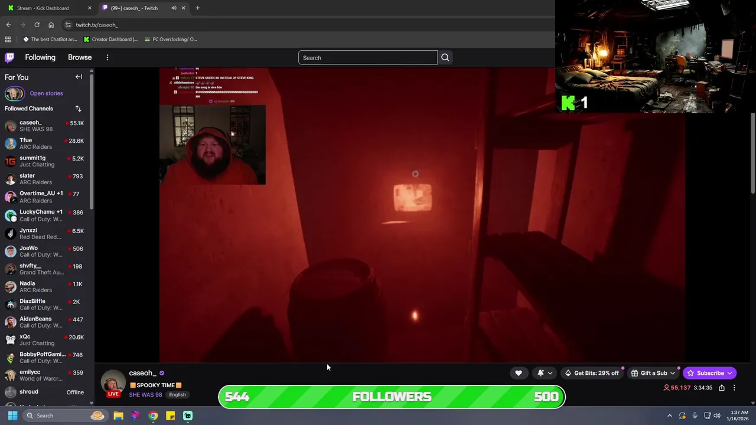756x425 pixels.
Task: Open site information icon in address bar
Action: 68,25
